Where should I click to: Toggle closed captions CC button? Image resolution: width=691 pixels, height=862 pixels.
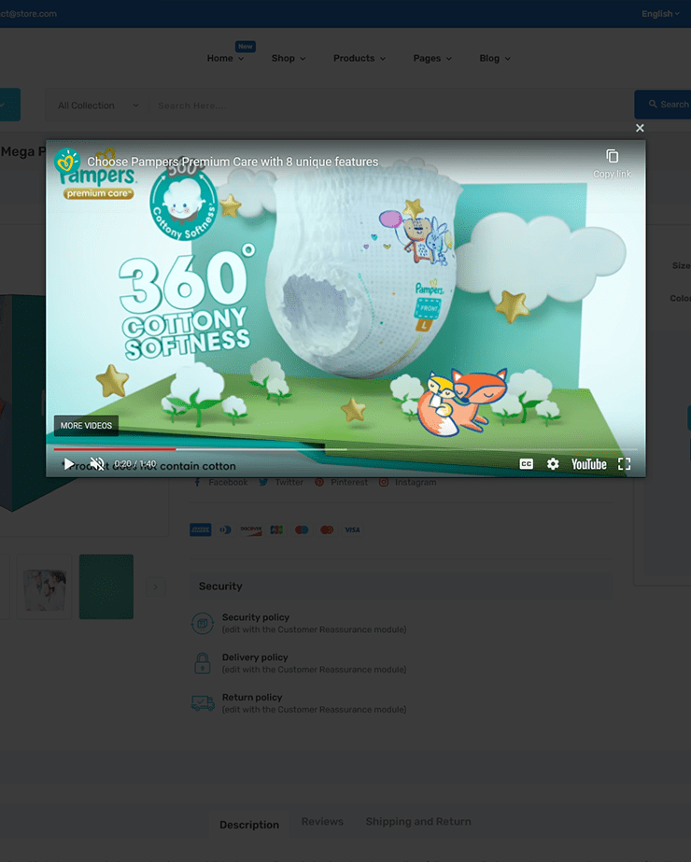pyautogui.click(x=526, y=464)
